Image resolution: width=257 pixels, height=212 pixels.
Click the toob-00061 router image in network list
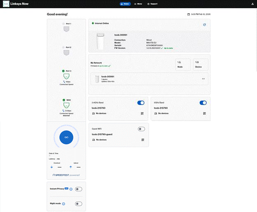(97, 79)
